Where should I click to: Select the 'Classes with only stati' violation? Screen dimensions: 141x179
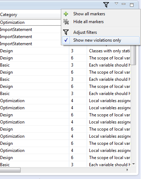point(110,51)
